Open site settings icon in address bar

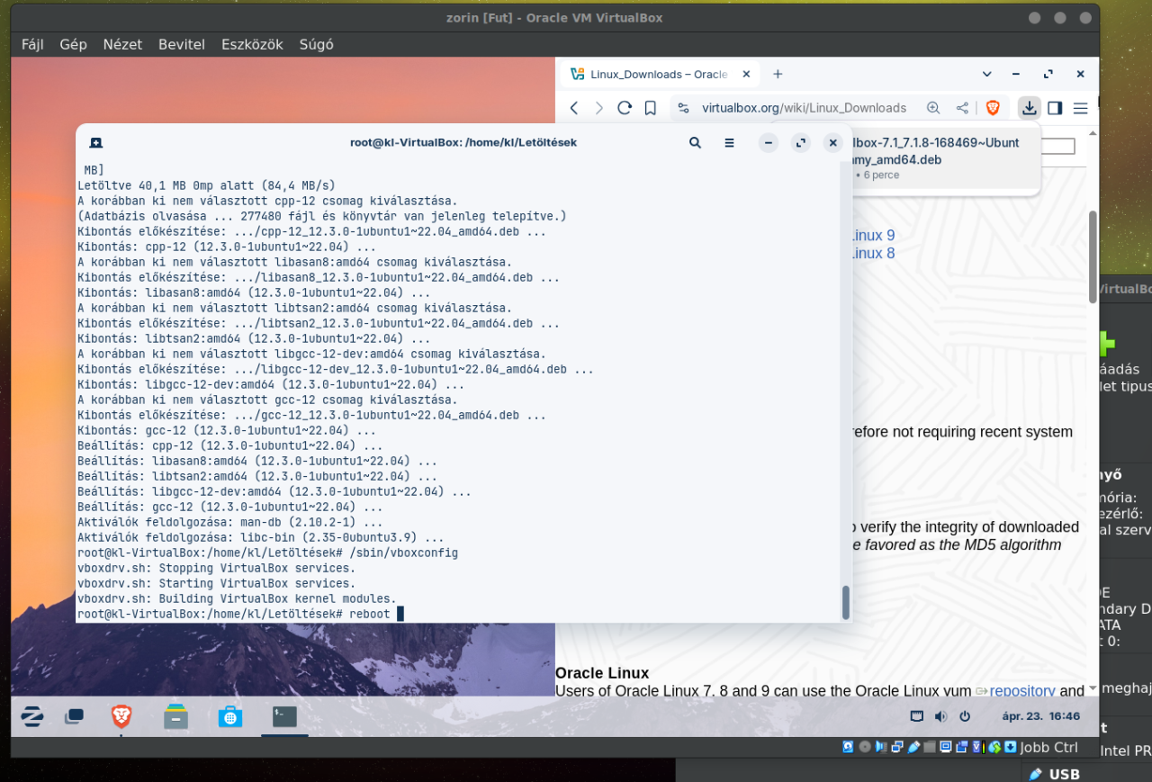[x=684, y=108]
